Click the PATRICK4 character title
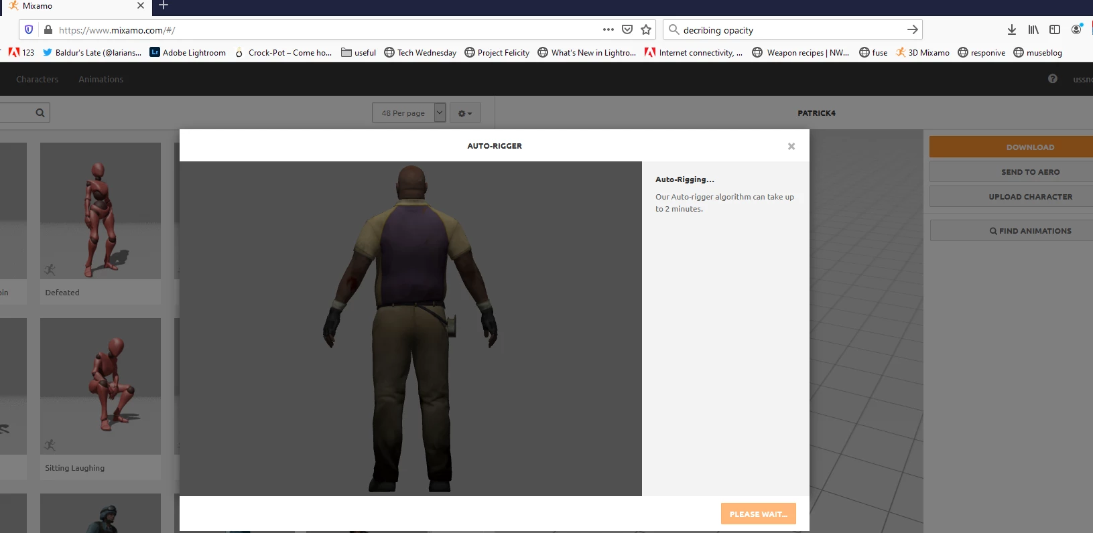Screen dimensions: 1093x533 (x=816, y=113)
